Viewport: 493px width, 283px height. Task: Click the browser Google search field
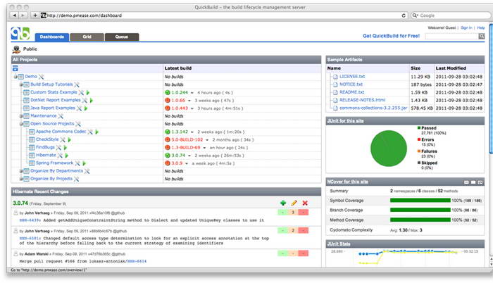(451, 15)
